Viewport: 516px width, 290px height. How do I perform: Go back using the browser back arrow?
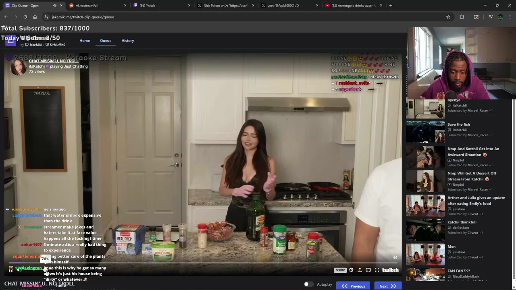(6, 17)
